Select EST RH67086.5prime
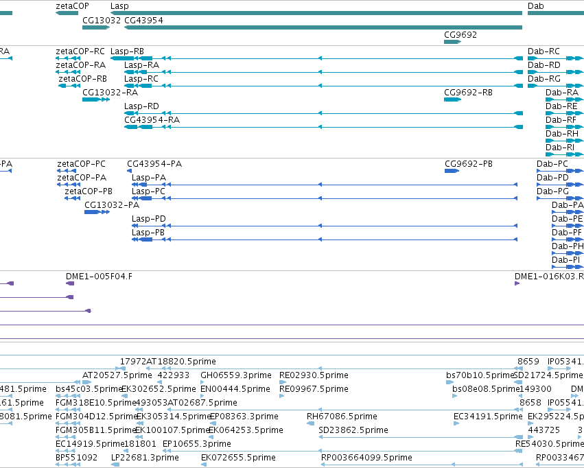This screenshot has width=584, height=468. click(x=342, y=417)
